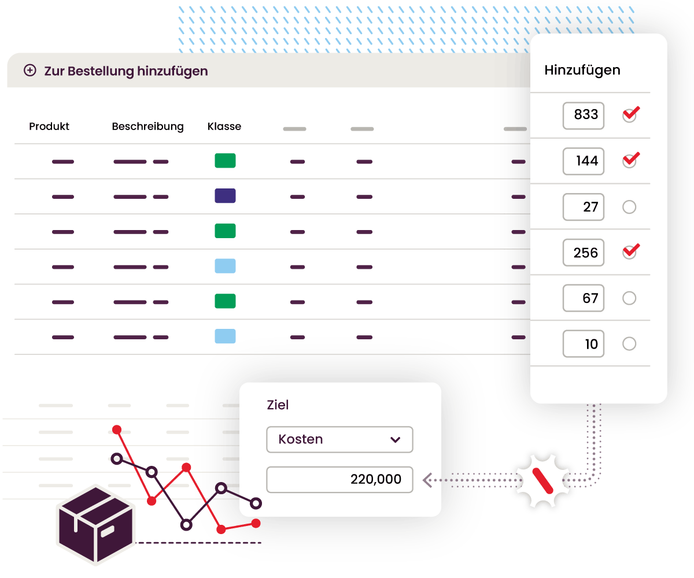Uncheck the checkbox next to 833
The height and width of the screenshot is (578, 694).
pyautogui.click(x=630, y=114)
